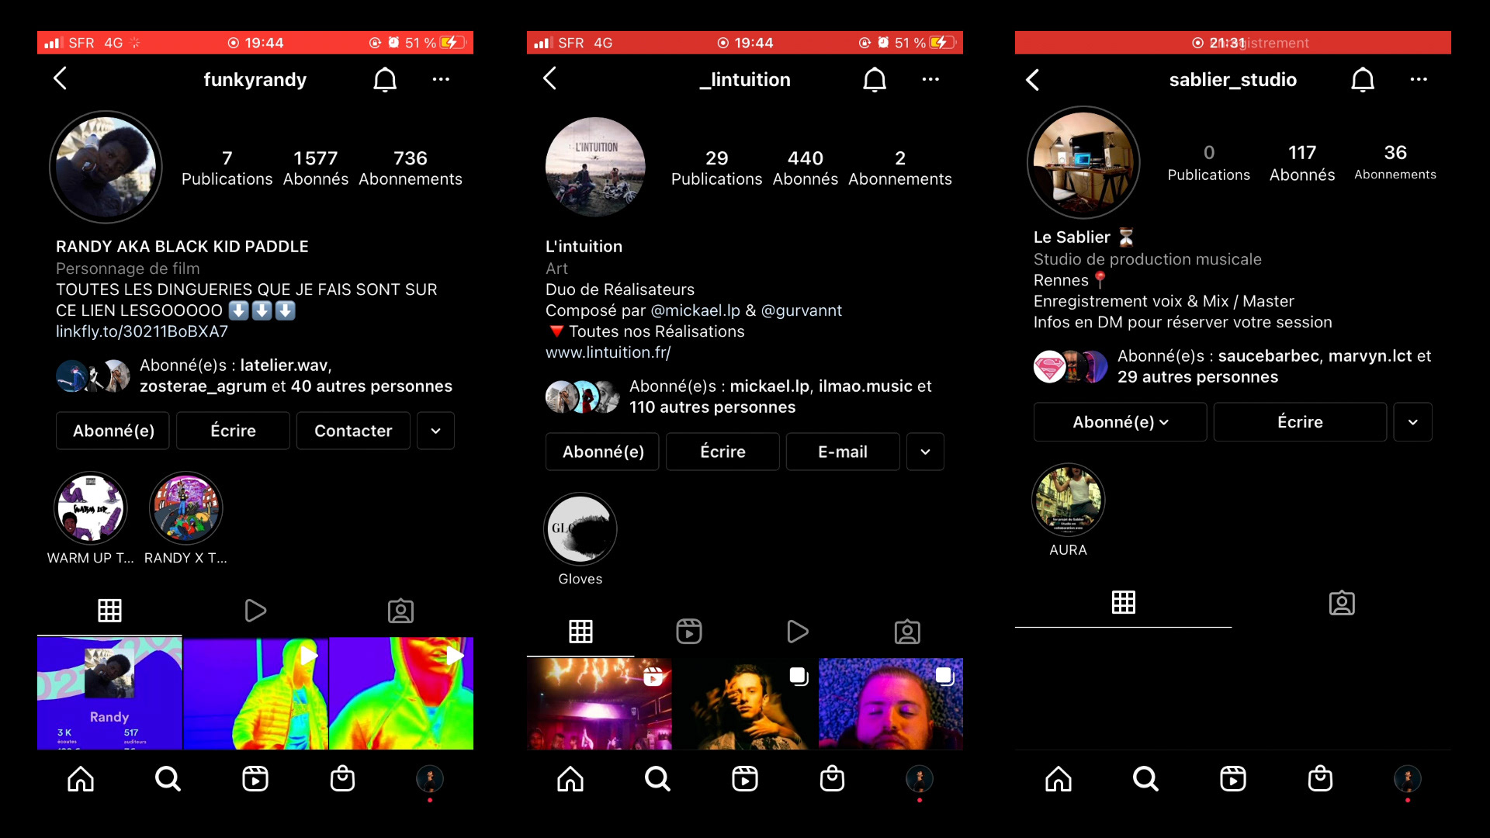
Task: Open @gurvannt mention in bio
Action: [x=801, y=310]
